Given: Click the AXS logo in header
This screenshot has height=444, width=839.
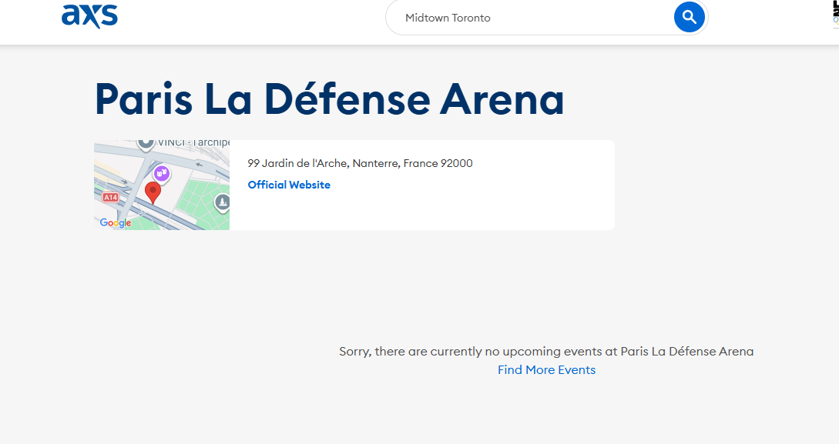Looking at the screenshot, I should [x=89, y=16].
